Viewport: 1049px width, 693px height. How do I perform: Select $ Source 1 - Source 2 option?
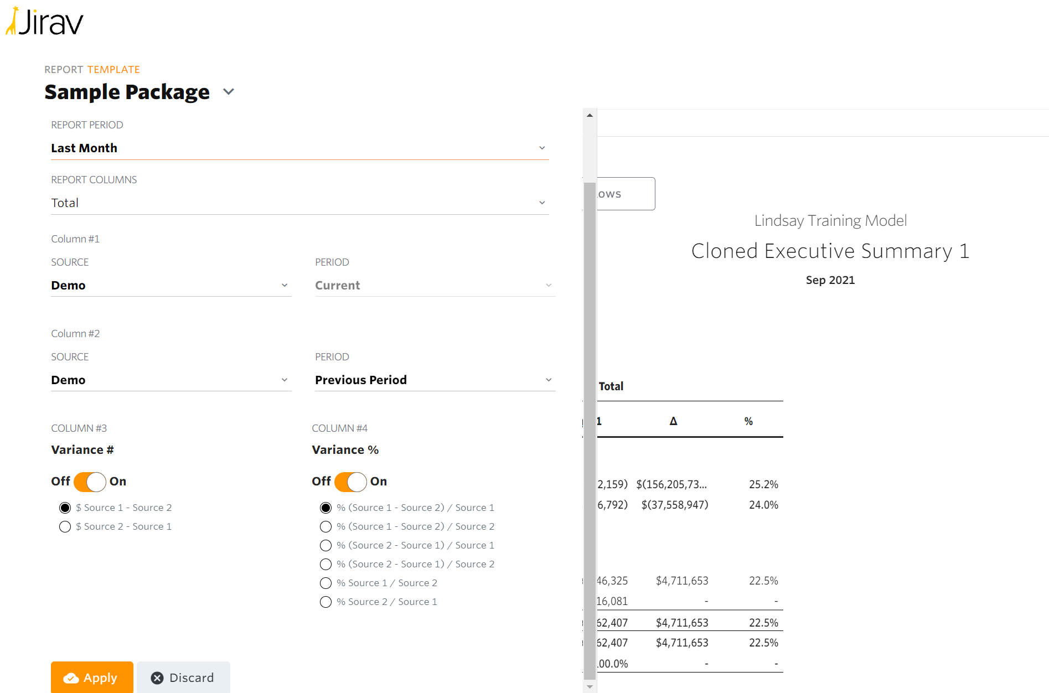[x=65, y=508]
